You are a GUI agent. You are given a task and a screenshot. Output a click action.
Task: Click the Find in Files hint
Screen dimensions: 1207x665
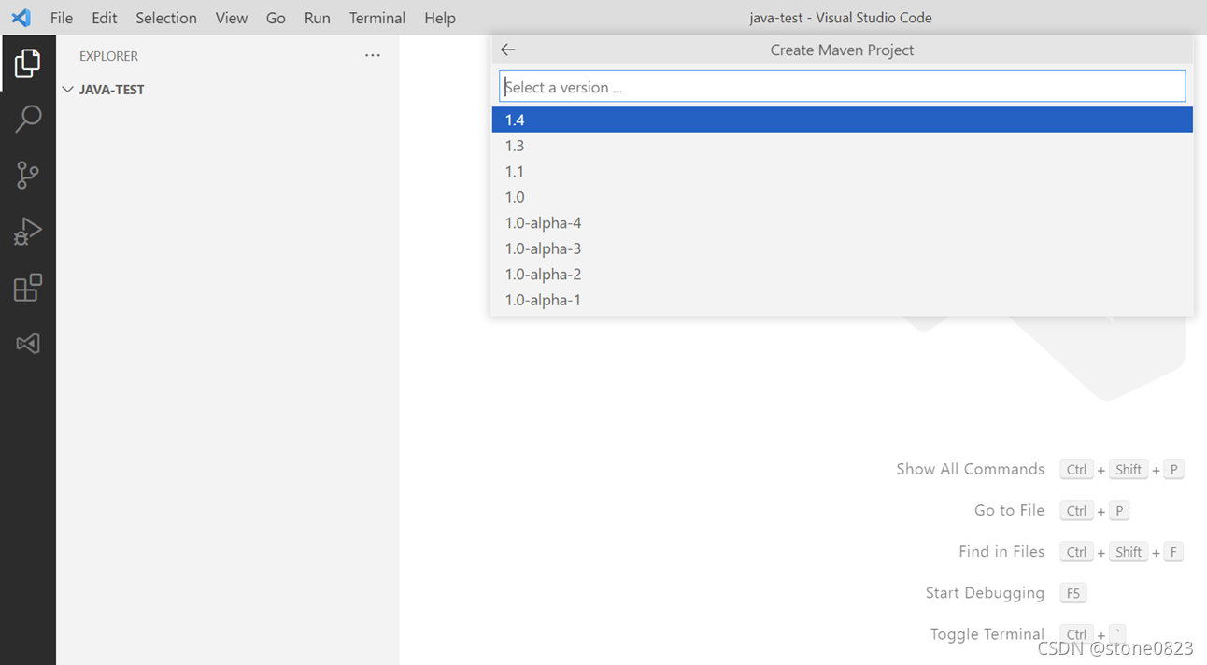[1001, 551]
